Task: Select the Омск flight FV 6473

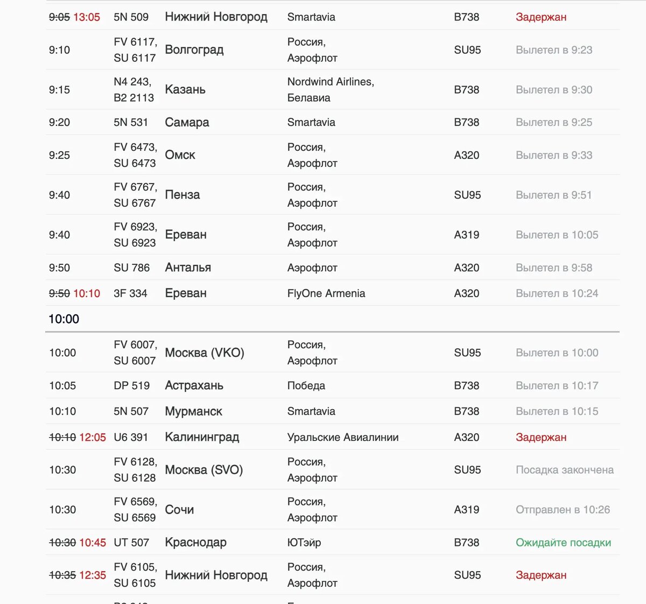Action: click(333, 155)
